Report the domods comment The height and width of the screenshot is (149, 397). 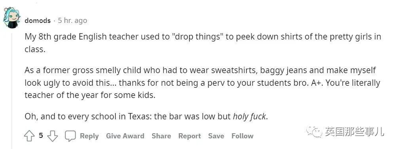[189, 136]
